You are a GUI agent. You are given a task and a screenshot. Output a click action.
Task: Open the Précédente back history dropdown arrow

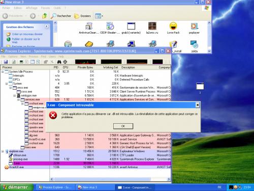pos(26,16)
